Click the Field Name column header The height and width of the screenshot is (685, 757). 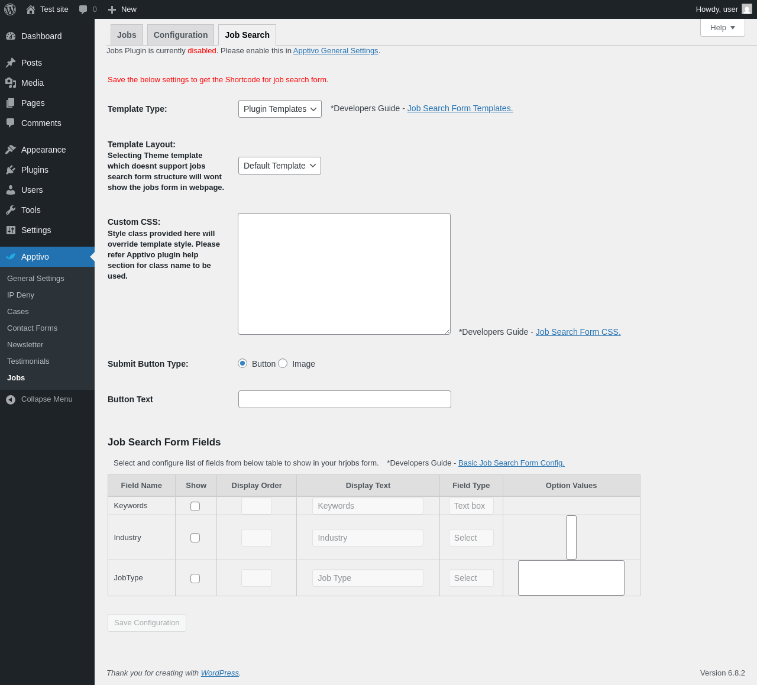click(141, 486)
